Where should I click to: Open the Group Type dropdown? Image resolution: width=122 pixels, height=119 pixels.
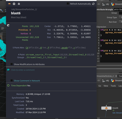[x=120, y=17]
